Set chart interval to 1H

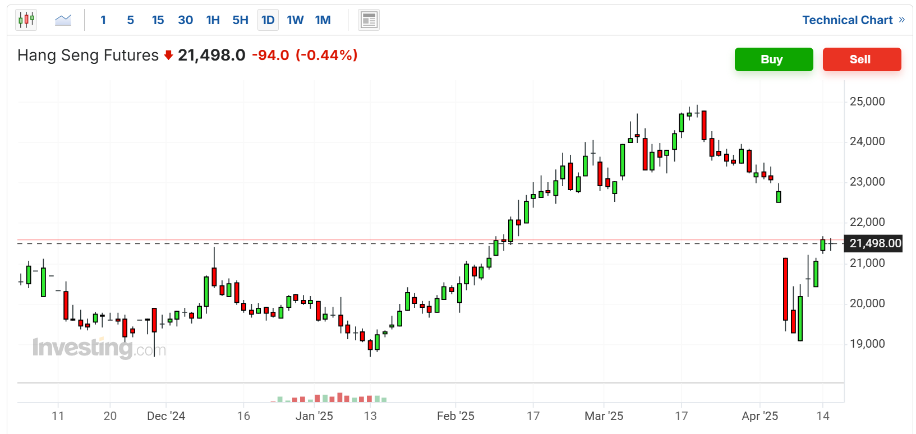[x=213, y=20]
